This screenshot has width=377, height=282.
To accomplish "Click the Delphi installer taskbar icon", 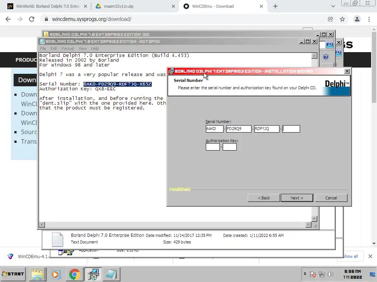I will tap(93, 274).
